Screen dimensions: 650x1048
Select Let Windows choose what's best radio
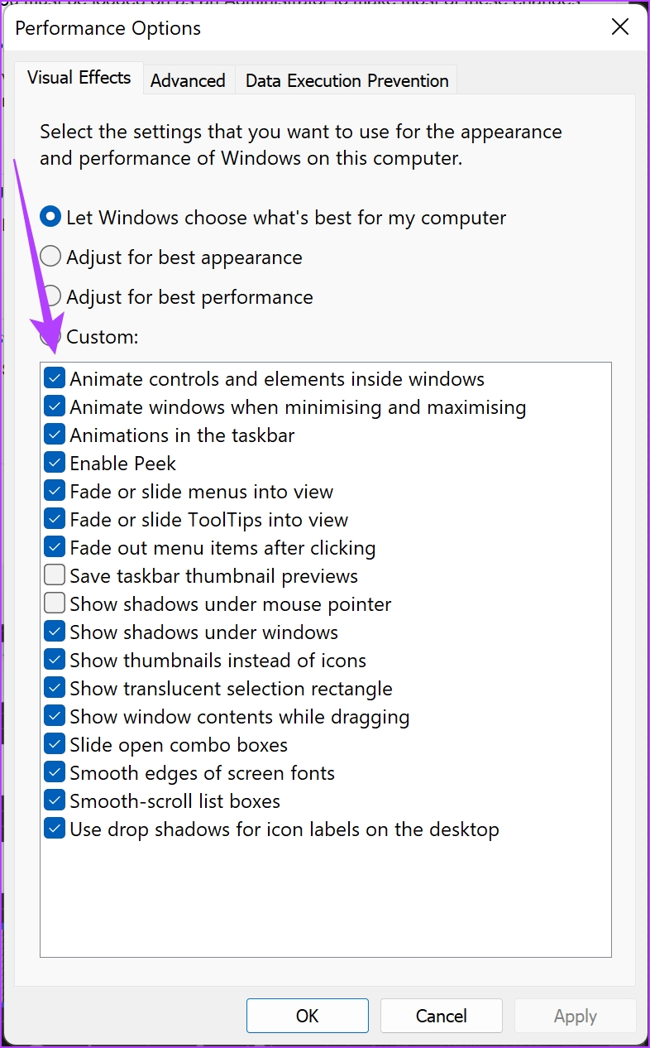50,218
